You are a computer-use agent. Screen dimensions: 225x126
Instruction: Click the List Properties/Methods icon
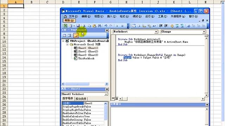(x=134, y=26)
